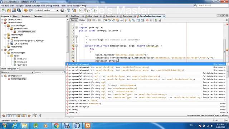Click the Undo arrow icon

(26, 10)
